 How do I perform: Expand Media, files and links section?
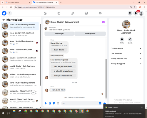pos(126,59)
